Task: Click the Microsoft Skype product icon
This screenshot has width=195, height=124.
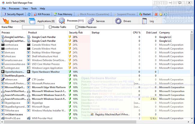Action: [29, 107]
